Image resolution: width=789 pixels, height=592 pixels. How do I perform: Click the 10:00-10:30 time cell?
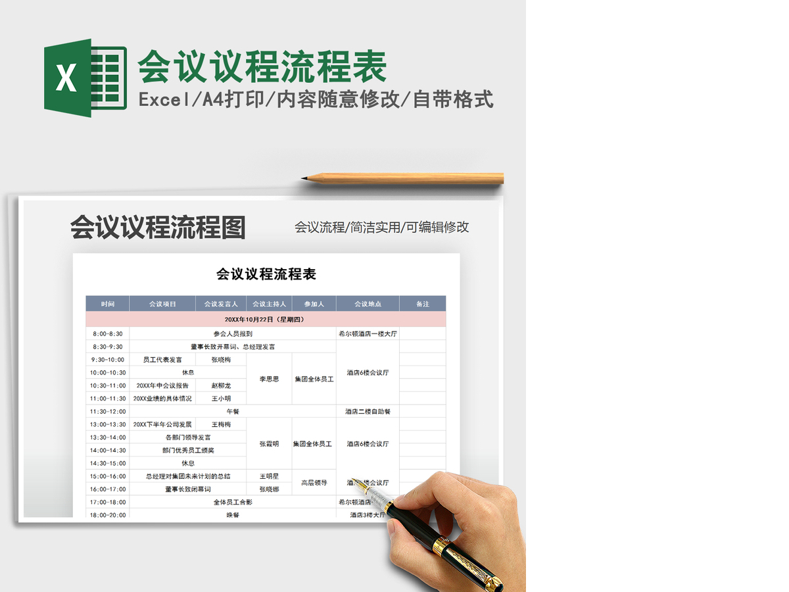108,372
